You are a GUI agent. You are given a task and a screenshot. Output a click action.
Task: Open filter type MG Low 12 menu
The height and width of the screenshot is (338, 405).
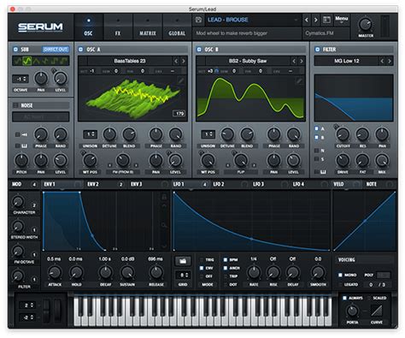(346, 61)
